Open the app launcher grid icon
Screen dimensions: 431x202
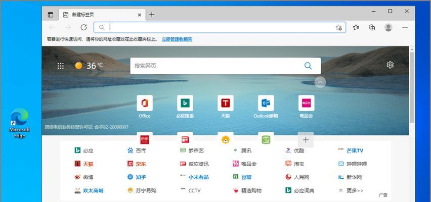click(x=61, y=66)
